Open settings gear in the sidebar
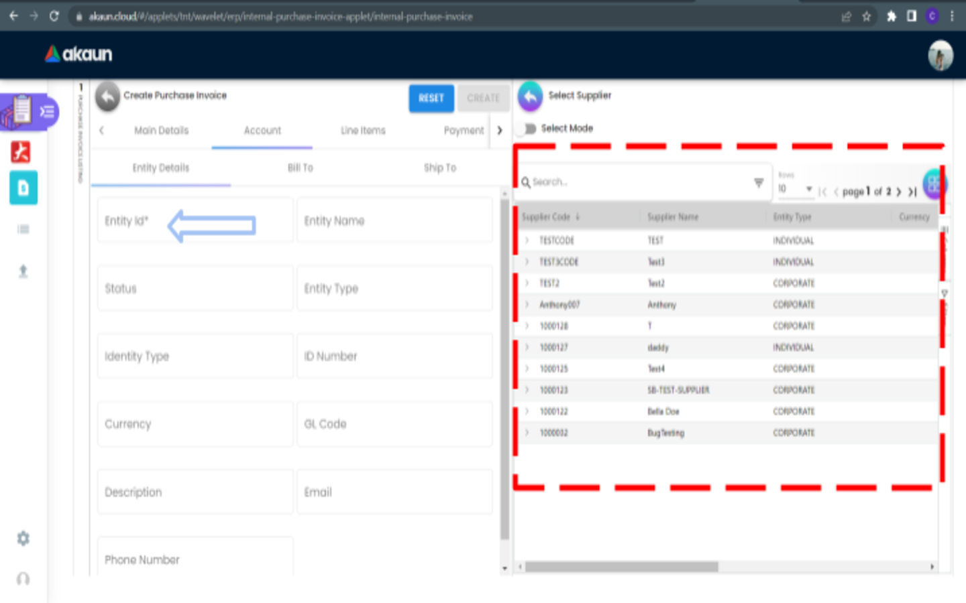 tap(23, 538)
